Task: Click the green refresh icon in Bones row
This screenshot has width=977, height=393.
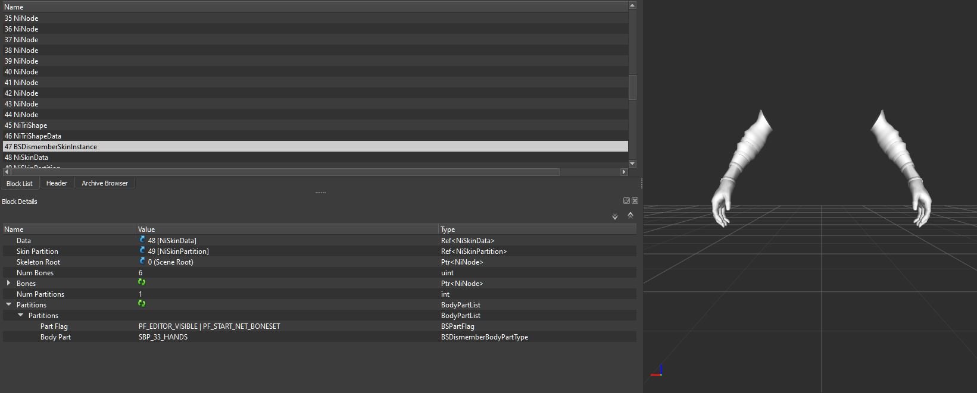Action: (x=142, y=282)
